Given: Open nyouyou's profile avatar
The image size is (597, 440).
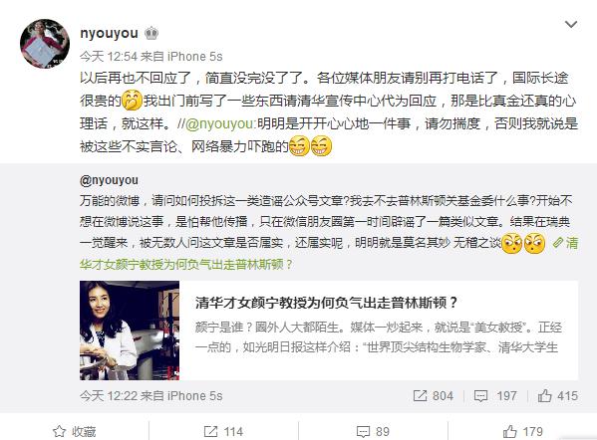Looking at the screenshot, I should coord(45,44).
